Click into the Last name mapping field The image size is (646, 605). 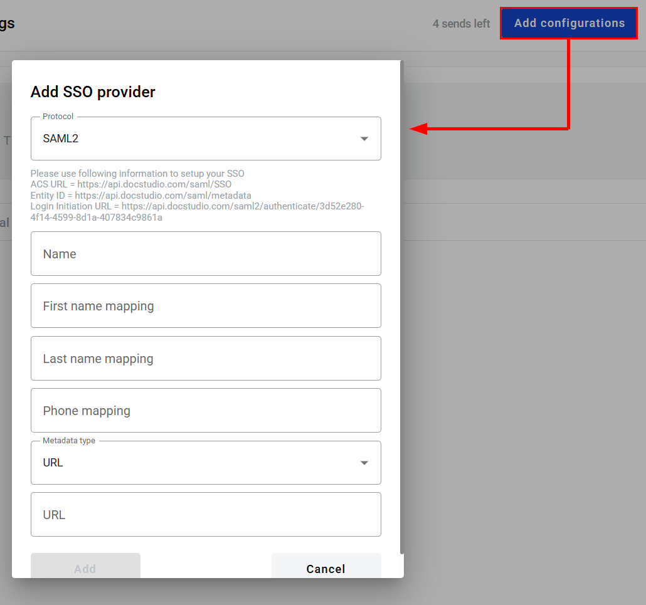[x=206, y=359]
